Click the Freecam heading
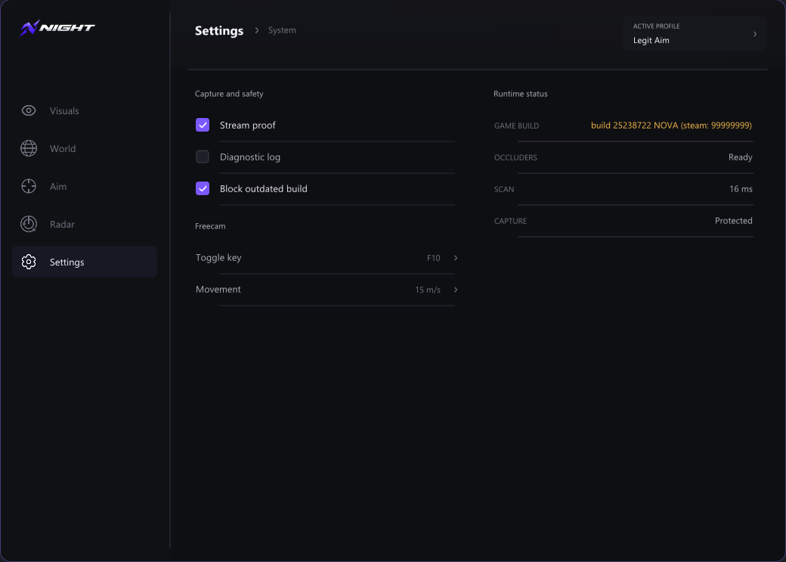 point(210,226)
